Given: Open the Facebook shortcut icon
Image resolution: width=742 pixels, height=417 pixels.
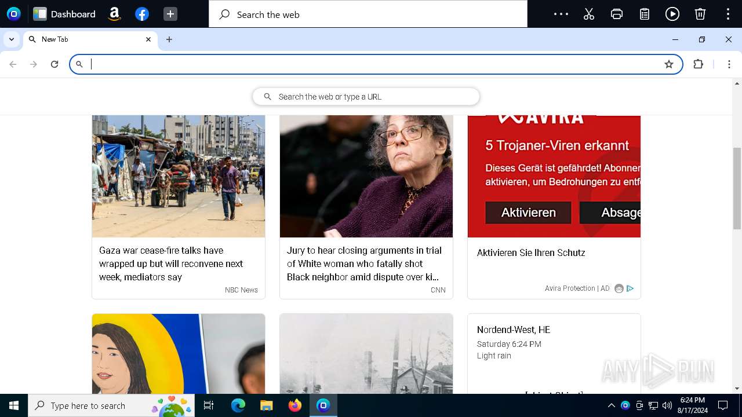Looking at the screenshot, I should (x=142, y=14).
